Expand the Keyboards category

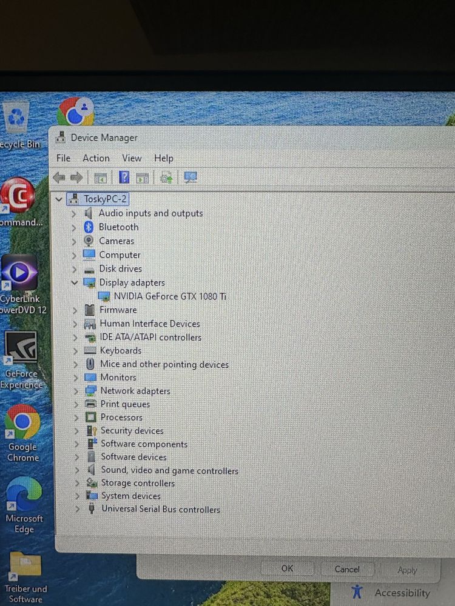click(75, 351)
